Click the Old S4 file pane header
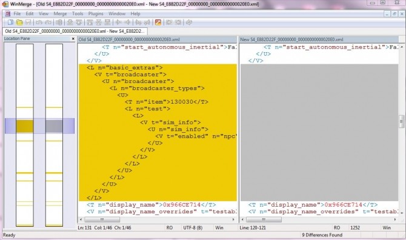Screen dimensions: 406x240 (x=157, y=39)
